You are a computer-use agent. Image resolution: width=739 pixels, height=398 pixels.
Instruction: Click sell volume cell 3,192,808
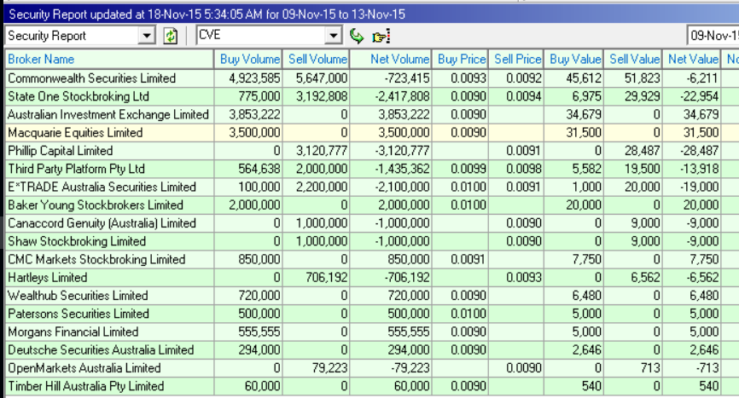point(316,96)
